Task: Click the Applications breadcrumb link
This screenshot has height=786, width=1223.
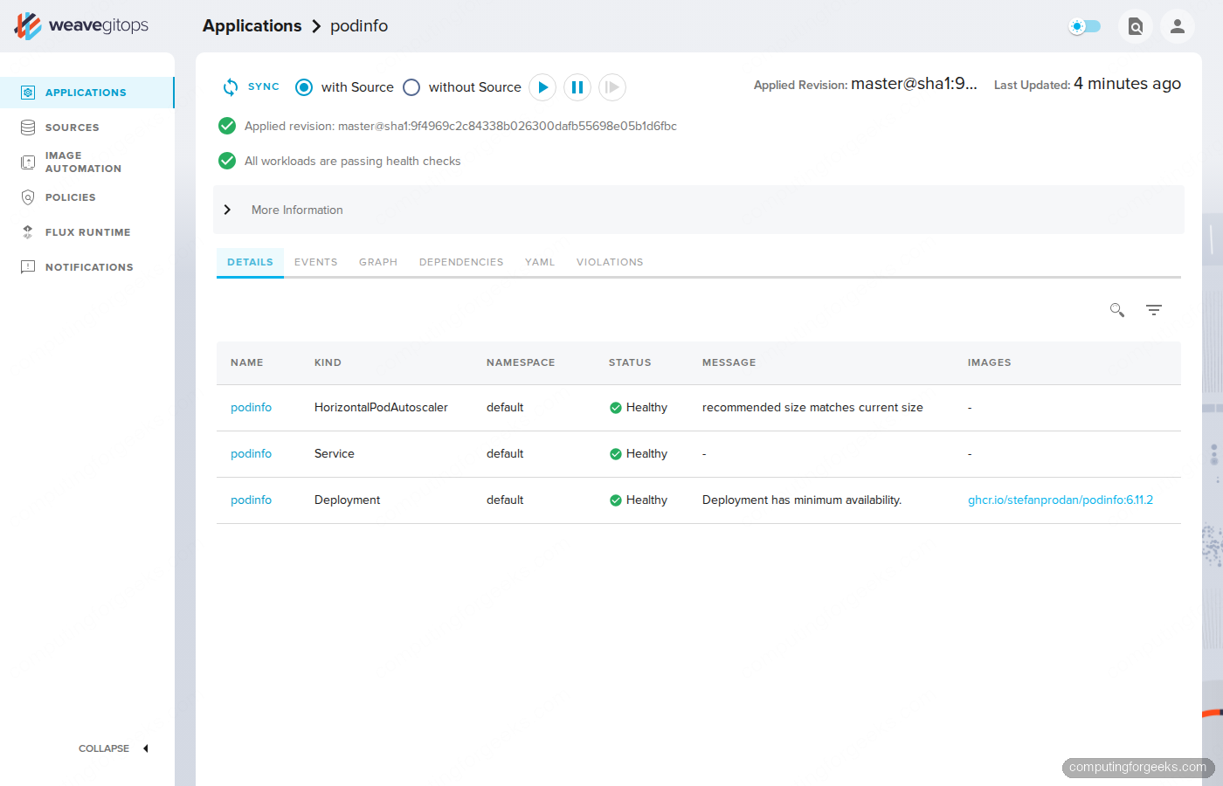Action: [x=252, y=26]
